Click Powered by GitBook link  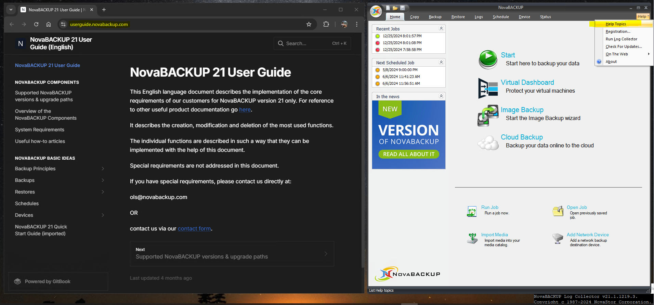(58, 281)
